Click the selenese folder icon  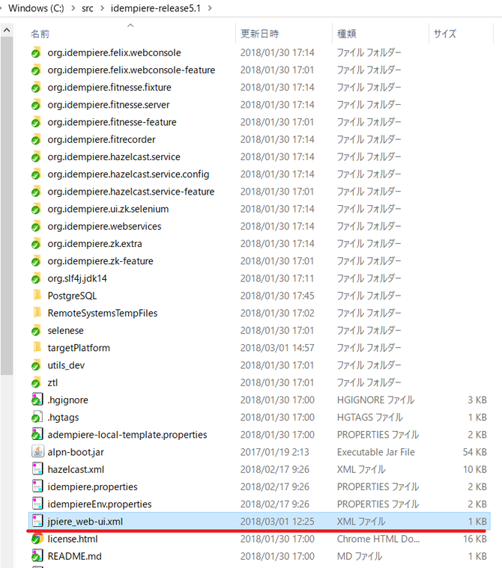pyautogui.click(x=36, y=330)
